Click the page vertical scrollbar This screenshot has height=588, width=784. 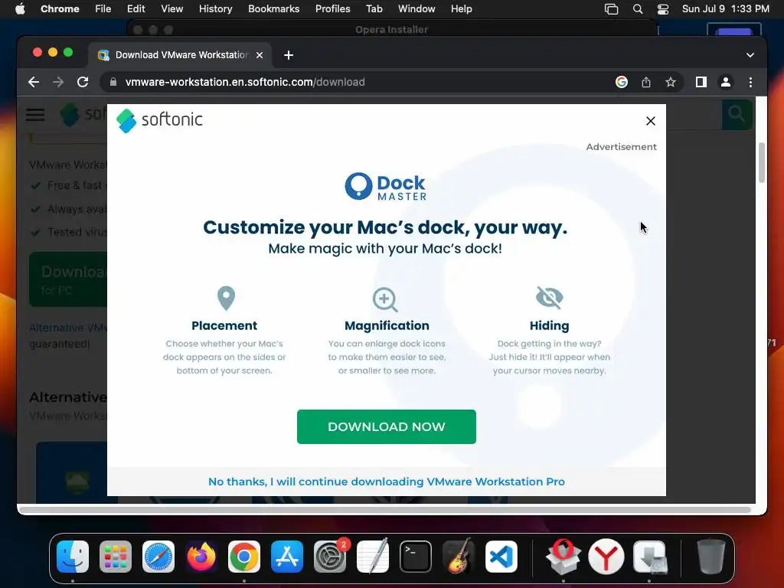coord(762,162)
